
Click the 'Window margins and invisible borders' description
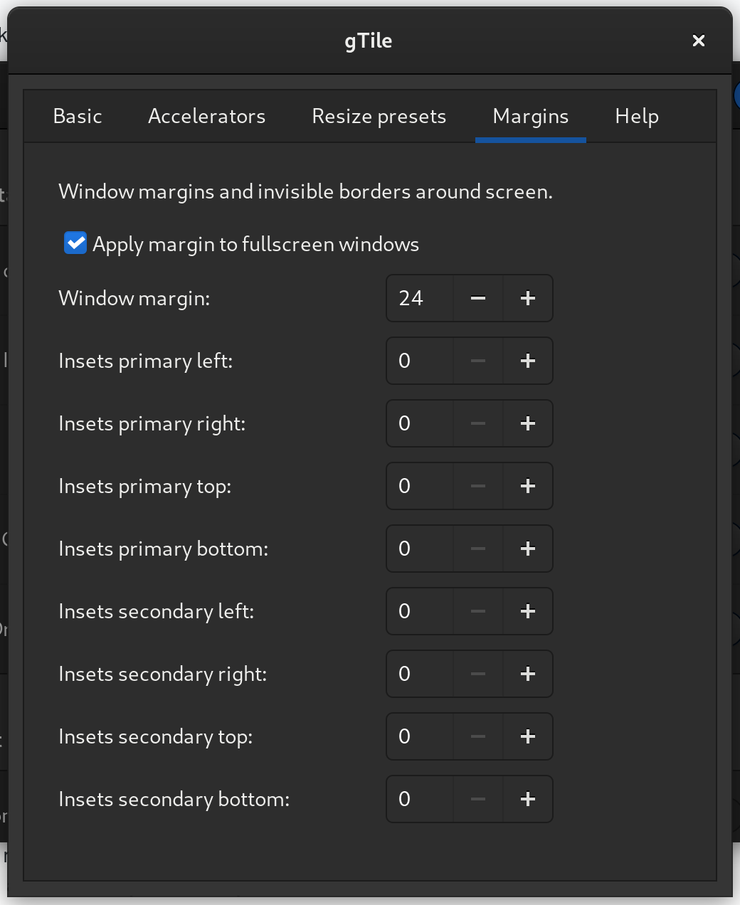305,192
